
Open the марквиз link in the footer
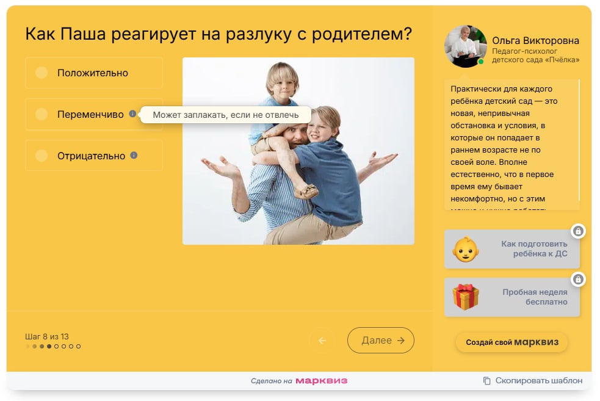click(322, 380)
